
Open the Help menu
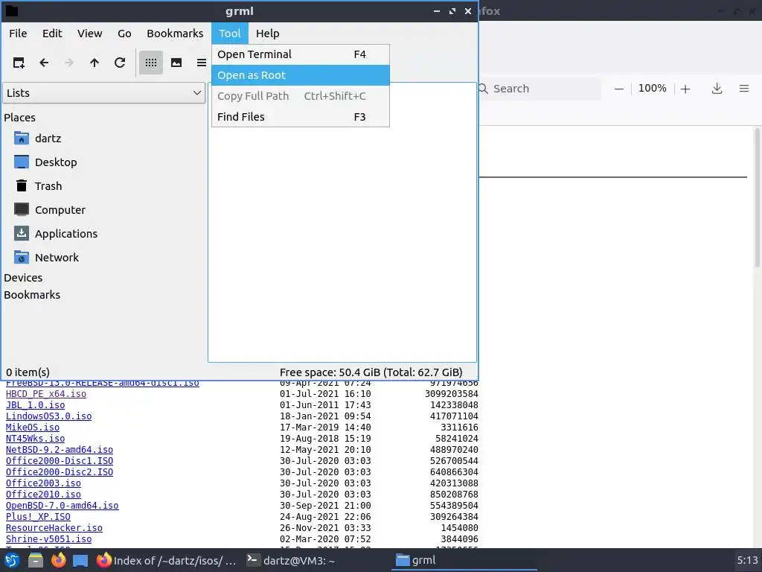click(268, 34)
